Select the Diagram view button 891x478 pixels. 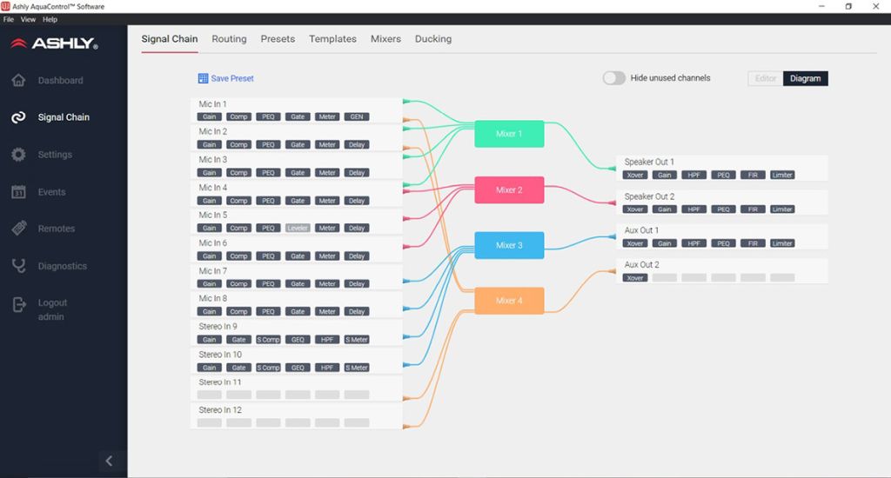[x=805, y=78]
